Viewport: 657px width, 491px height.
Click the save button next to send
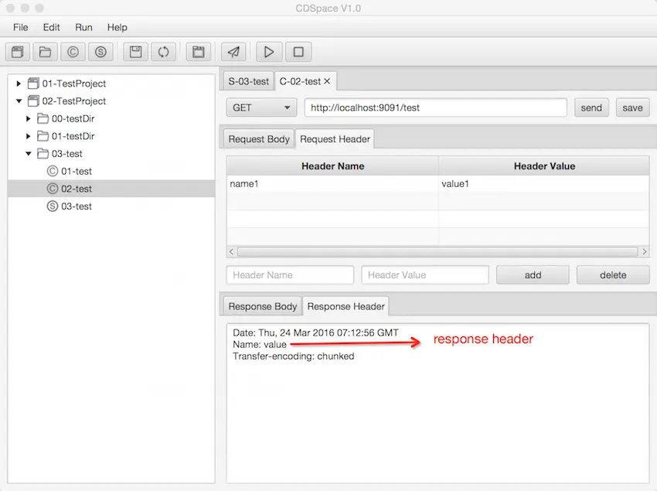tap(632, 107)
